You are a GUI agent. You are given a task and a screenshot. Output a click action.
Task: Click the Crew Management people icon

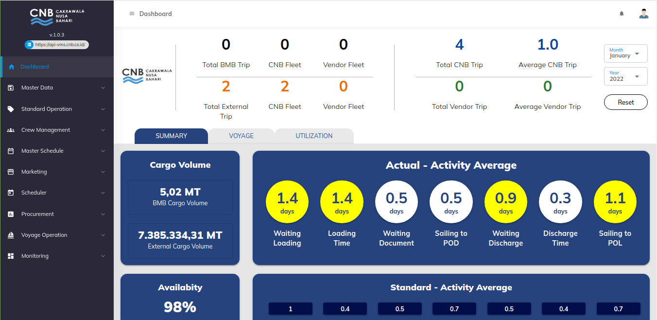tap(11, 130)
